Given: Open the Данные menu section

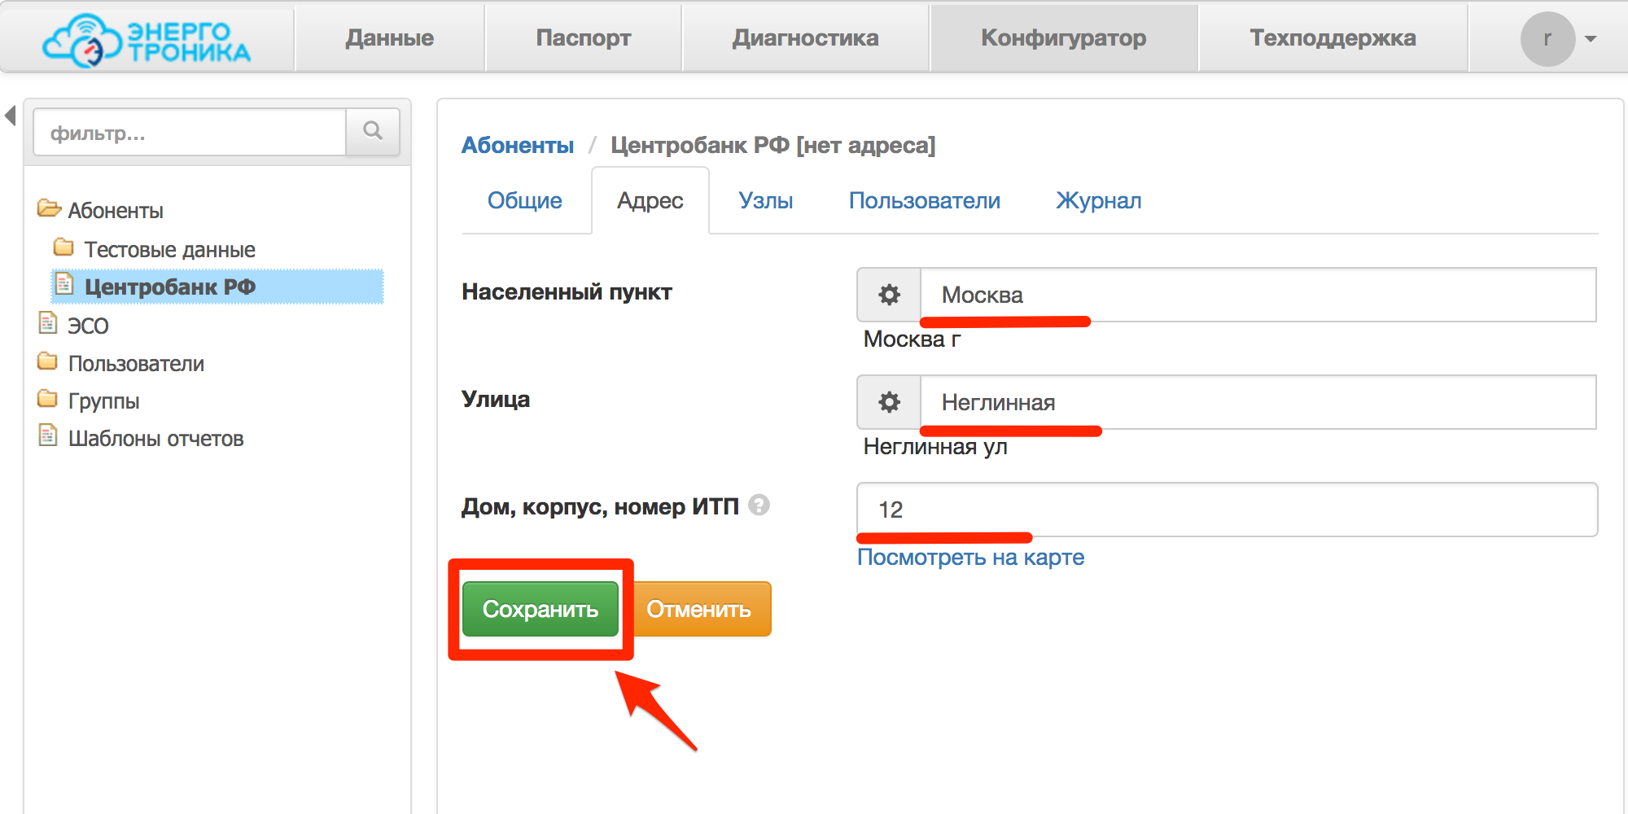Looking at the screenshot, I should tap(389, 38).
